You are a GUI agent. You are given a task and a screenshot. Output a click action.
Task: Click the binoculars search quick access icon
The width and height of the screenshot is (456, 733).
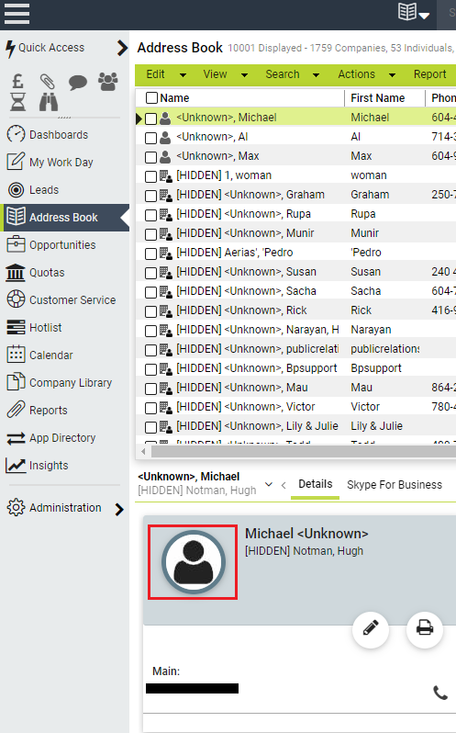coord(49,102)
